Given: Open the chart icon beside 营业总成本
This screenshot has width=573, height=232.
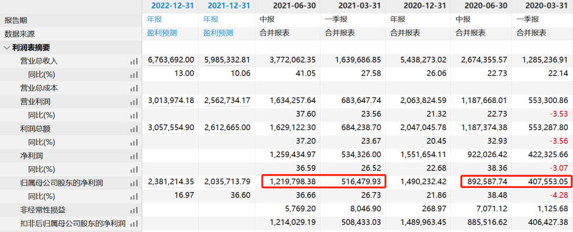Looking at the screenshot, I should (134, 88).
